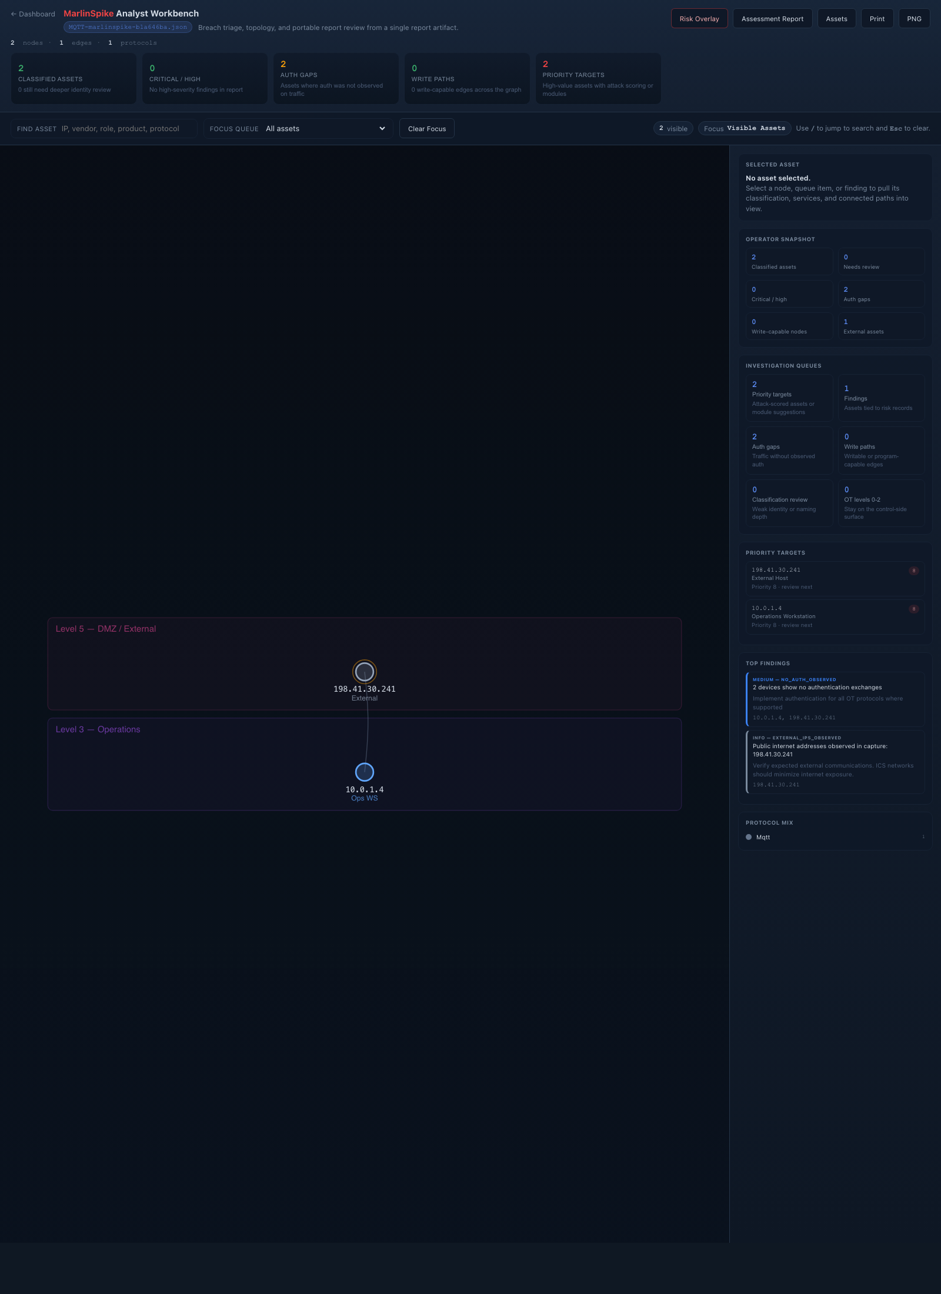Export the view as PNG

(x=914, y=18)
